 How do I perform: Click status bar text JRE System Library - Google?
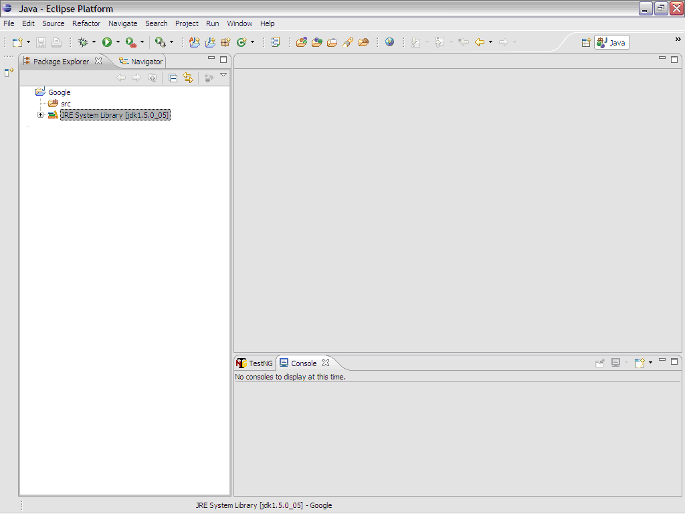coord(264,505)
